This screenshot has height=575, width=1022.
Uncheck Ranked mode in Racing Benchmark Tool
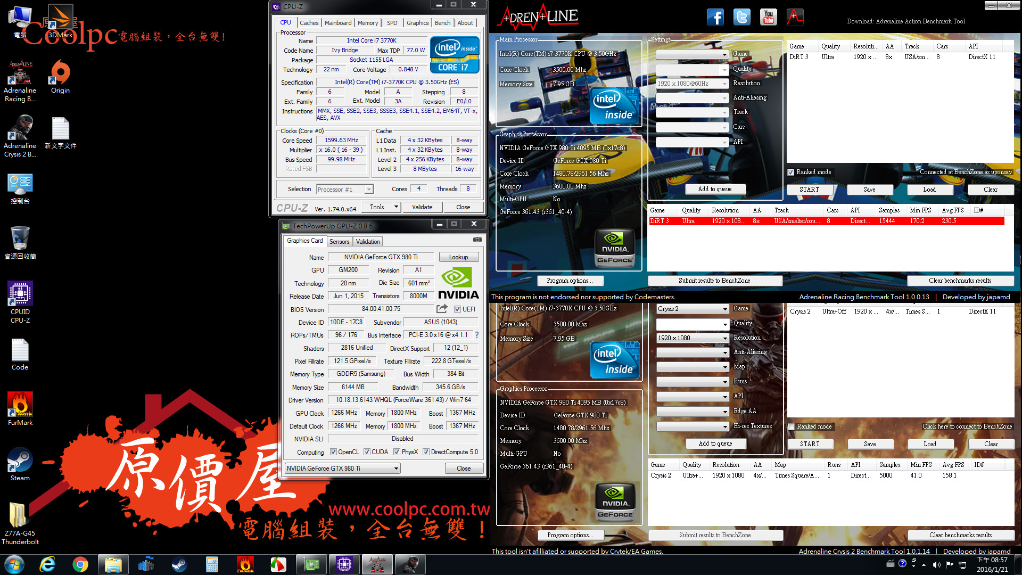(791, 172)
